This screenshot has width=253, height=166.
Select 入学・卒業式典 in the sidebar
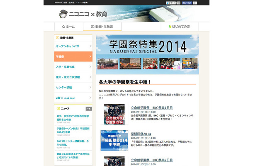click(x=73, y=67)
